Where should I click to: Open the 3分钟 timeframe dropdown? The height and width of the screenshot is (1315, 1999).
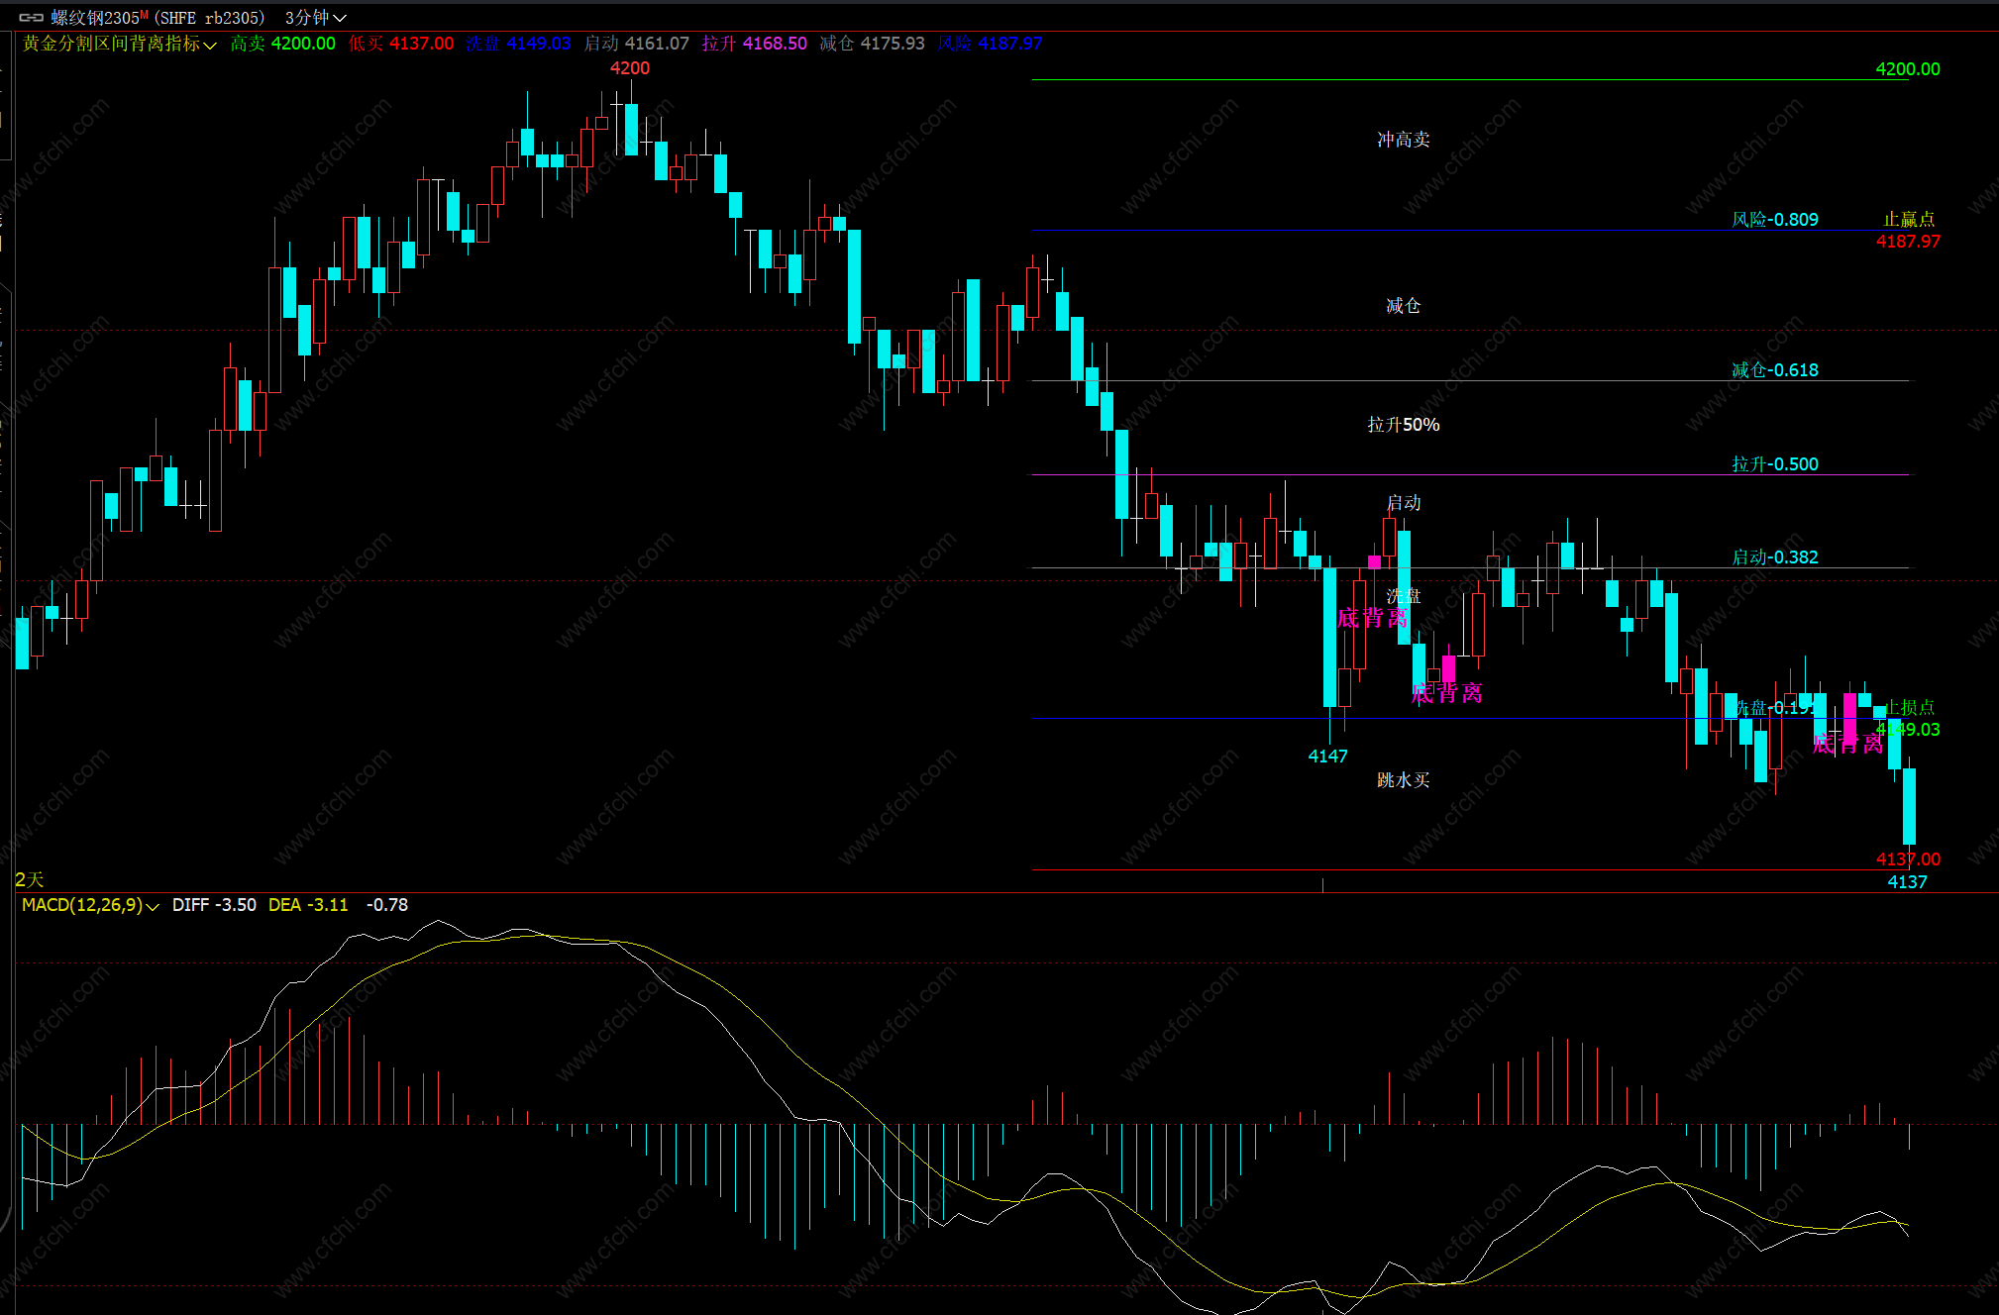315,18
